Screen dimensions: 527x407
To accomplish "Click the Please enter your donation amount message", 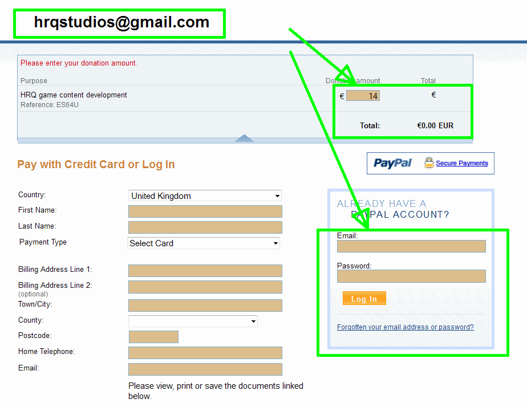I will [x=79, y=63].
